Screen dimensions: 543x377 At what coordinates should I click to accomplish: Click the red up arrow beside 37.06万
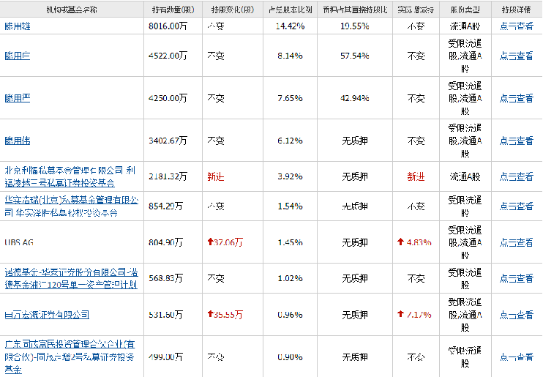coord(211,242)
